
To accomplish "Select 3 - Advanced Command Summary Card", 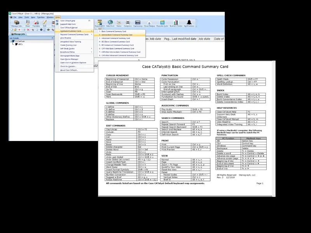I will pyautogui.click(x=120, y=38).
